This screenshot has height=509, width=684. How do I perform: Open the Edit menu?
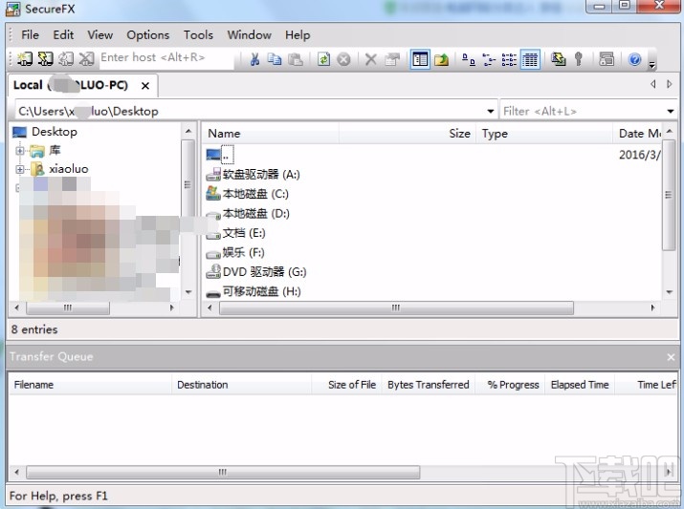point(63,34)
